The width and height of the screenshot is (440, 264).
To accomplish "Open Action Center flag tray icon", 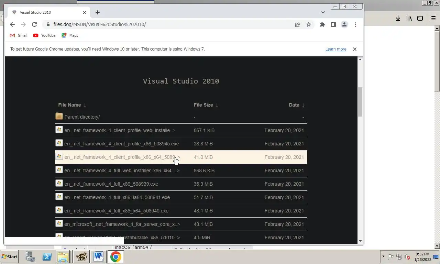I will point(391,257).
